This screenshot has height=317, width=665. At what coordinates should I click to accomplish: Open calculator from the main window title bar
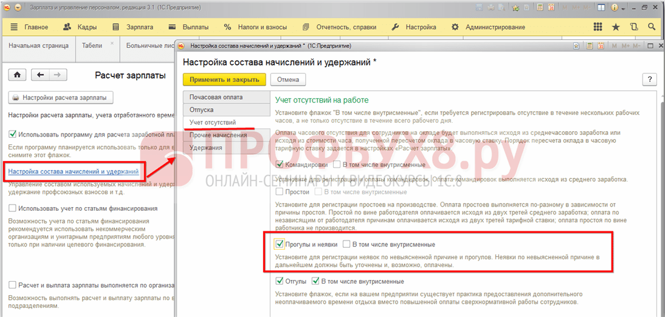(540, 7)
